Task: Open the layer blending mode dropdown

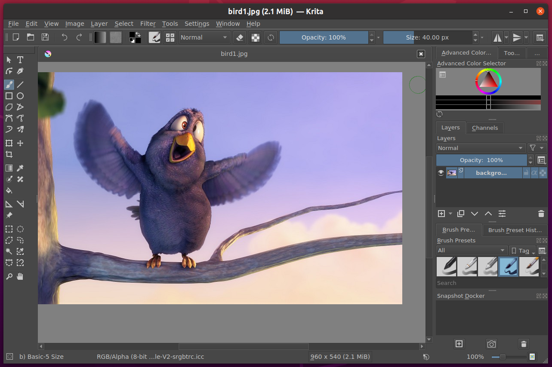Action: pos(481,148)
